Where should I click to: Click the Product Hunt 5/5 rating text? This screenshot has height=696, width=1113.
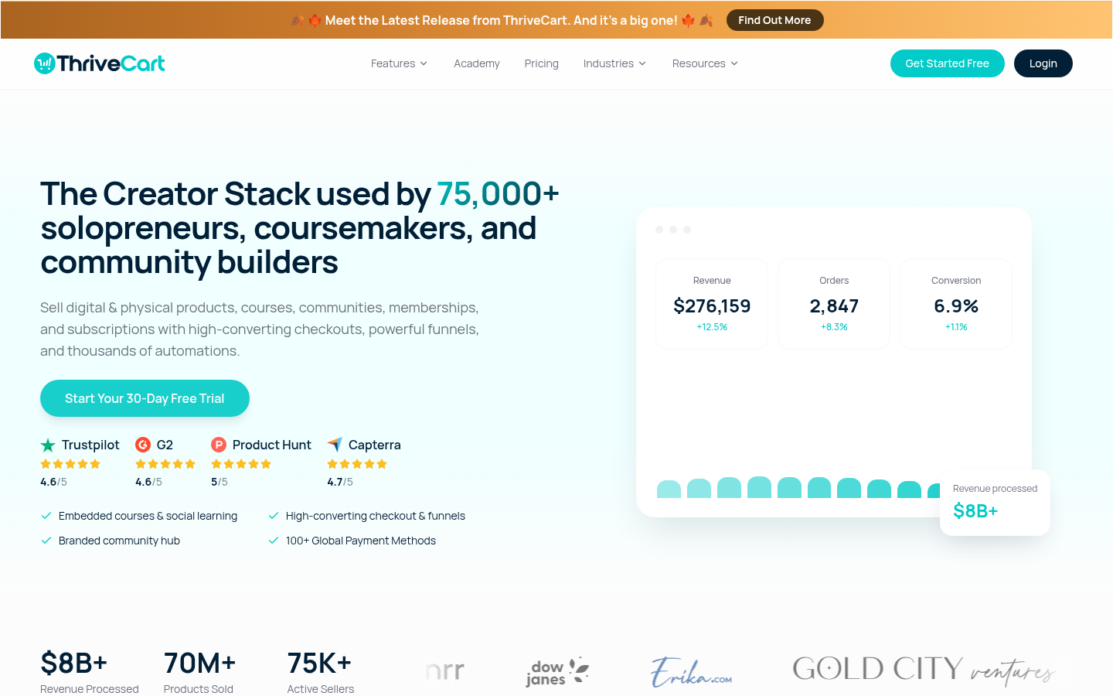(220, 482)
